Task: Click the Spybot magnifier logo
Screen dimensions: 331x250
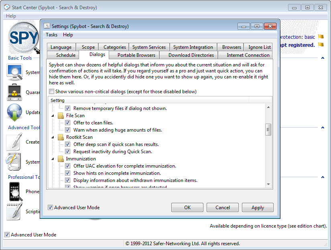Action: pos(24,38)
